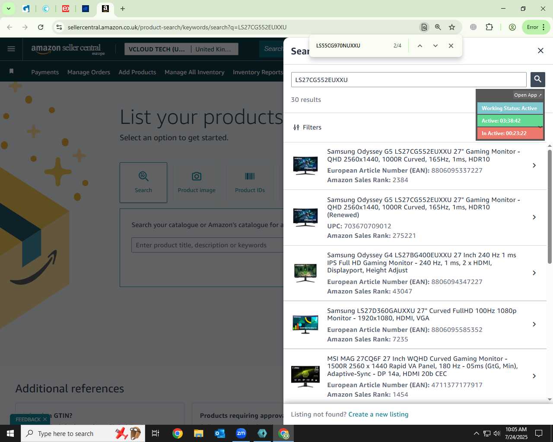The height and width of the screenshot is (442, 553).
Task: Click the Windows taskbar search box
Action: point(83,433)
